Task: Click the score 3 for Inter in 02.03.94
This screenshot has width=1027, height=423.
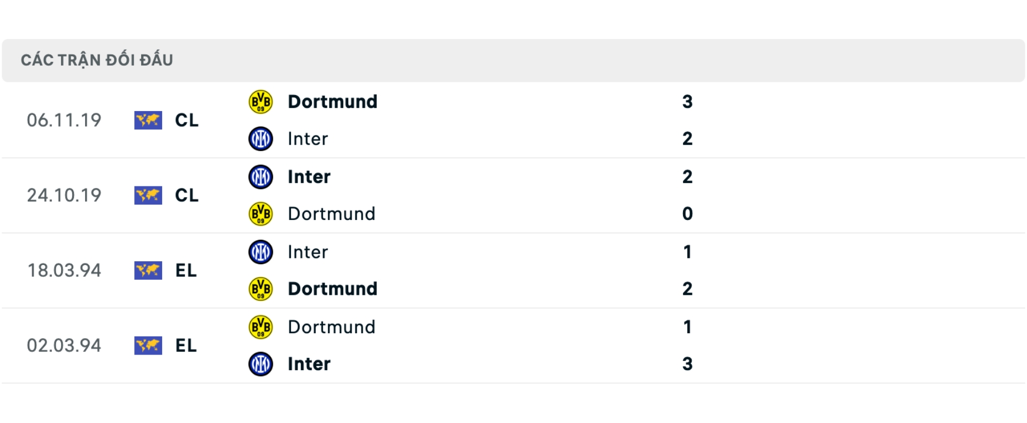Action: pyautogui.click(x=688, y=364)
